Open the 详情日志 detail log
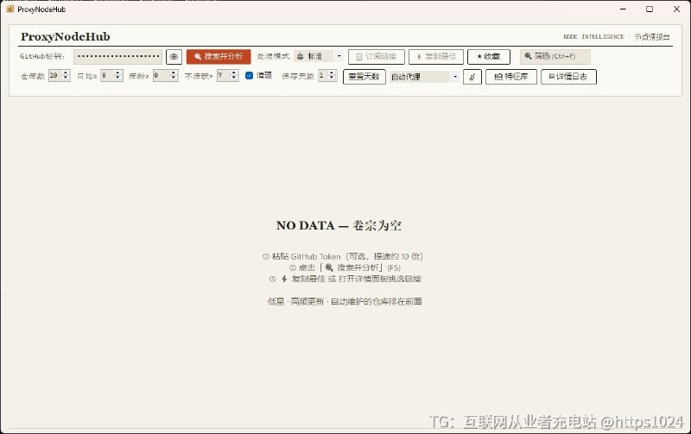 click(568, 77)
